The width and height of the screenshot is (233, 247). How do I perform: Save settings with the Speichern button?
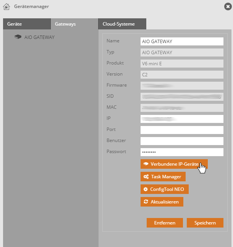[205, 223]
